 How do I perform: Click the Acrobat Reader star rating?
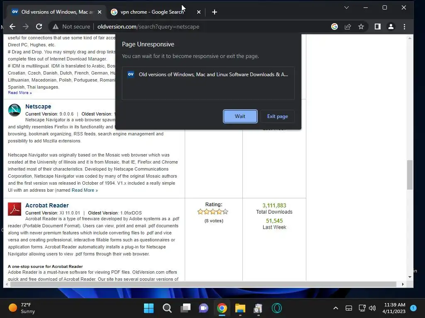[213, 212]
